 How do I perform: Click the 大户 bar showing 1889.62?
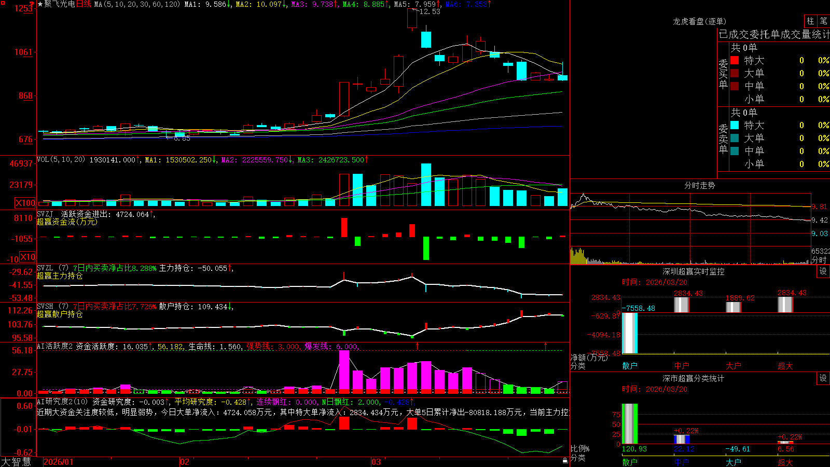coord(734,307)
